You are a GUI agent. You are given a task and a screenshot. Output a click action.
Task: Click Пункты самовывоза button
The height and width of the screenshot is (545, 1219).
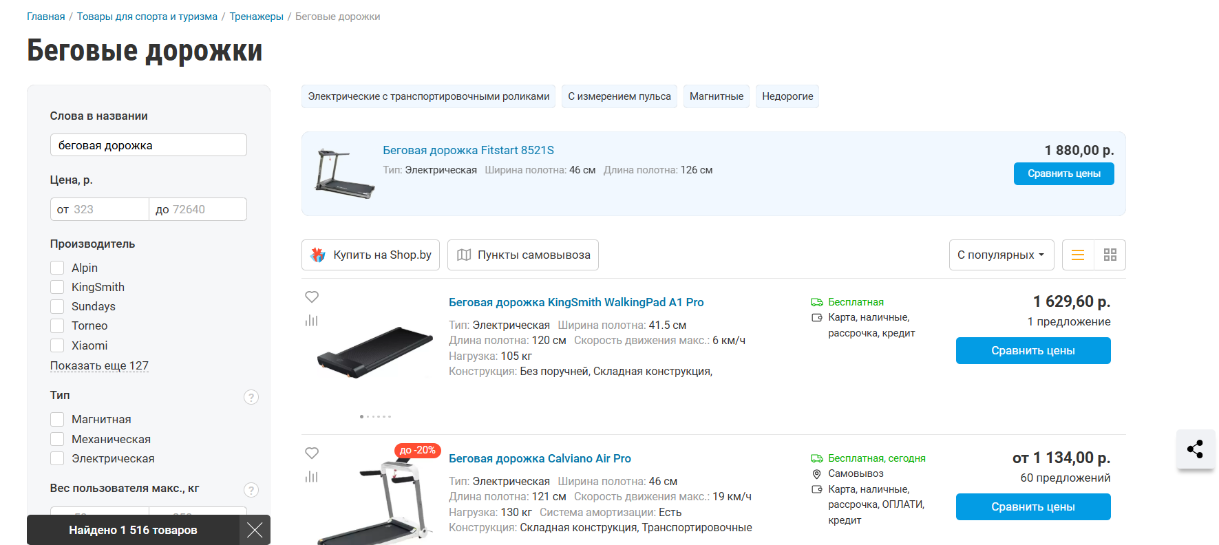(523, 255)
